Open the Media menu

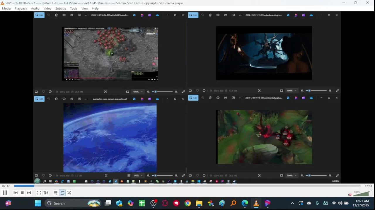pyautogui.click(x=6, y=8)
